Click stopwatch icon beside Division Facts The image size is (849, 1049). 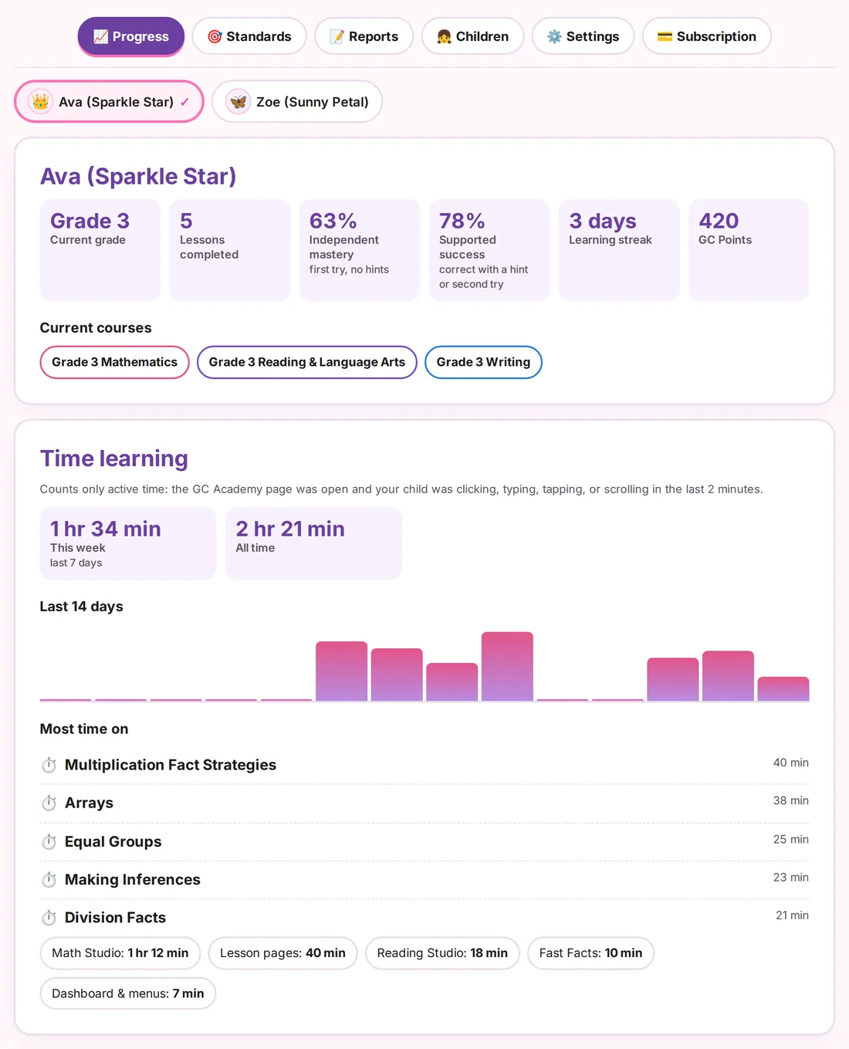[x=49, y=917]
